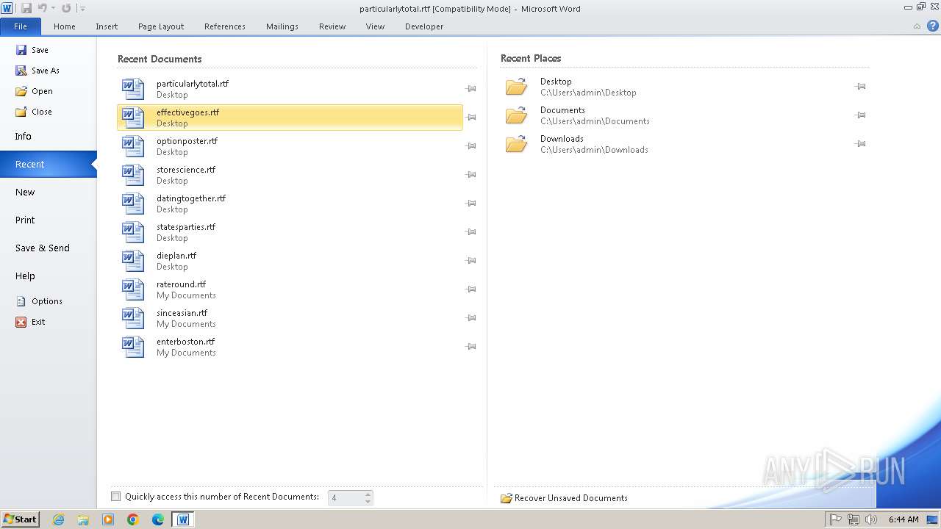Open the Documents recent place folder
Screen dimensions: 941x529
676,115
